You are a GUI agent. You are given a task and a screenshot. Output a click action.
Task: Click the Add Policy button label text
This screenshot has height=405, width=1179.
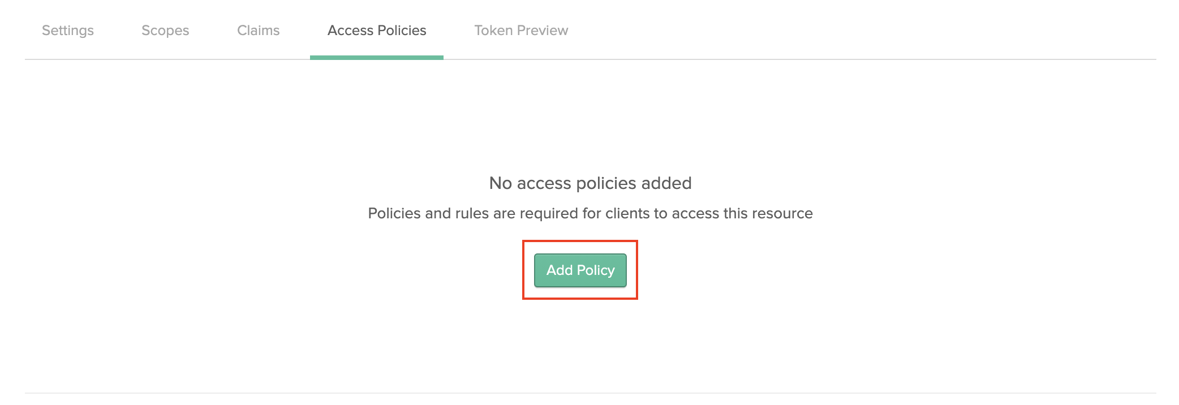click(x=580, y=270)
